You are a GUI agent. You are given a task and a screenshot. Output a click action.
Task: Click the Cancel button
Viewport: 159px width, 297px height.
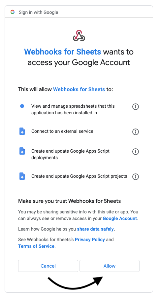pyautogui.click(x=48, y=266)
